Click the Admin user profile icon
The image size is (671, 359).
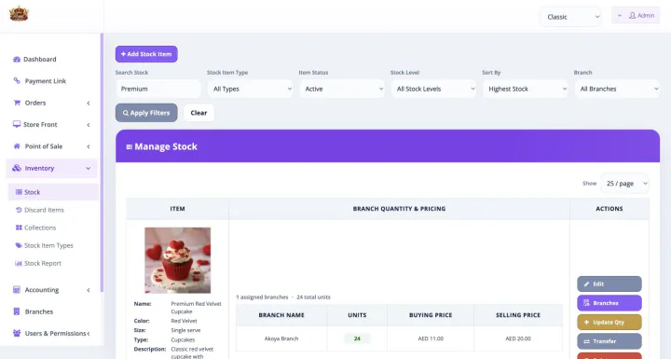[632, 16]
